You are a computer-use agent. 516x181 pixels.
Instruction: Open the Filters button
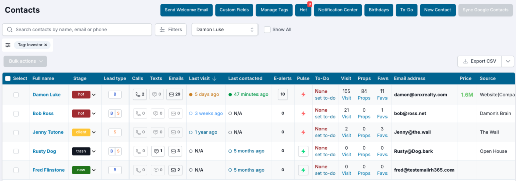click(171, 29)
